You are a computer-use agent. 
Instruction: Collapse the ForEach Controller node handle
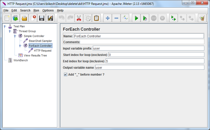[20, 46]
